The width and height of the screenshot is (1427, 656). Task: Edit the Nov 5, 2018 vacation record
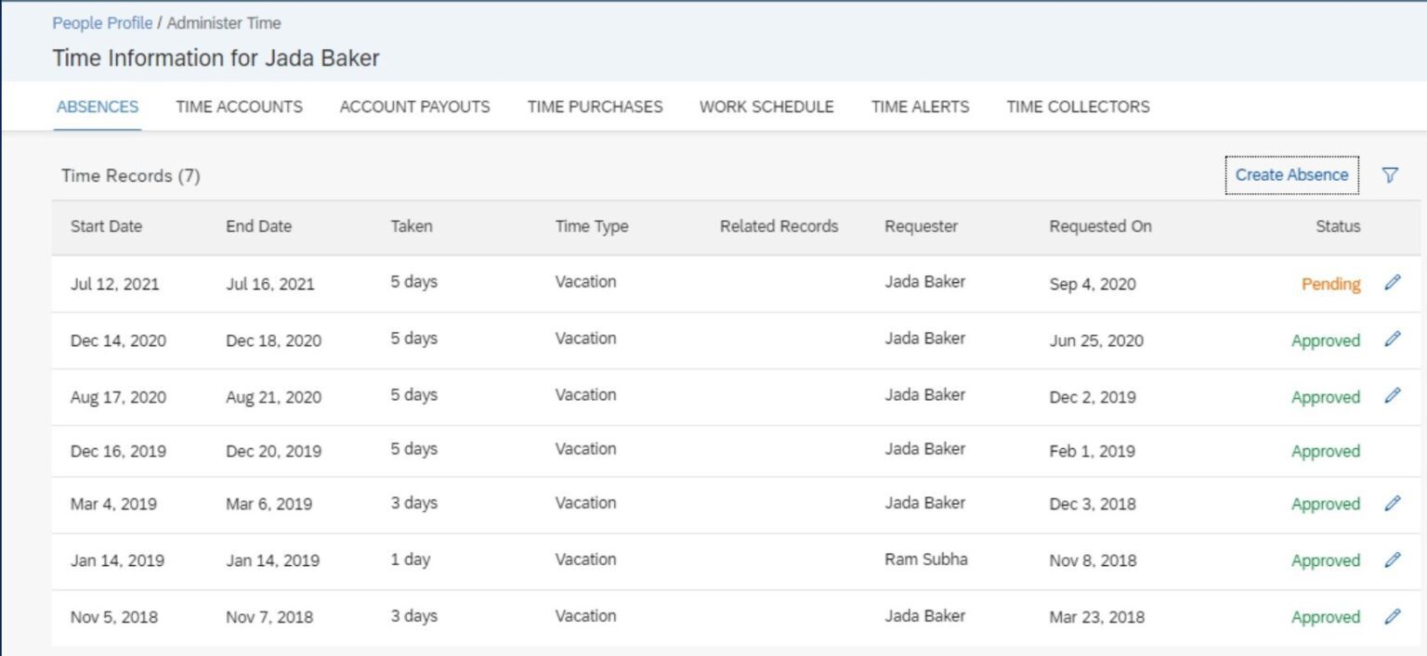[x=1394, y=616]
